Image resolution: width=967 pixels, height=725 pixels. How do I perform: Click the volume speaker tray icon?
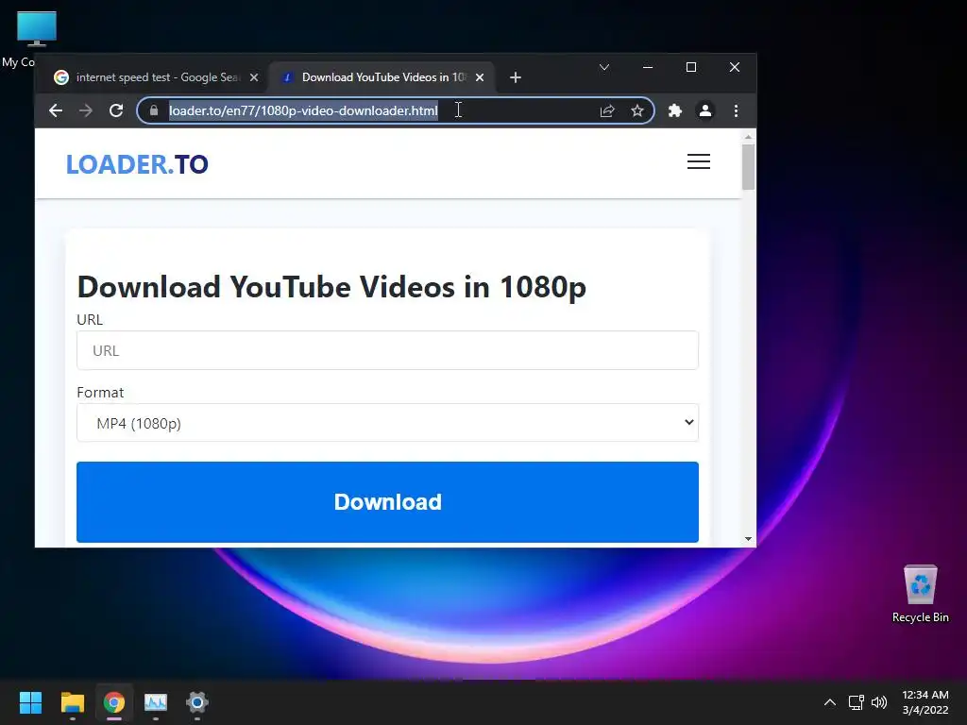879,702
